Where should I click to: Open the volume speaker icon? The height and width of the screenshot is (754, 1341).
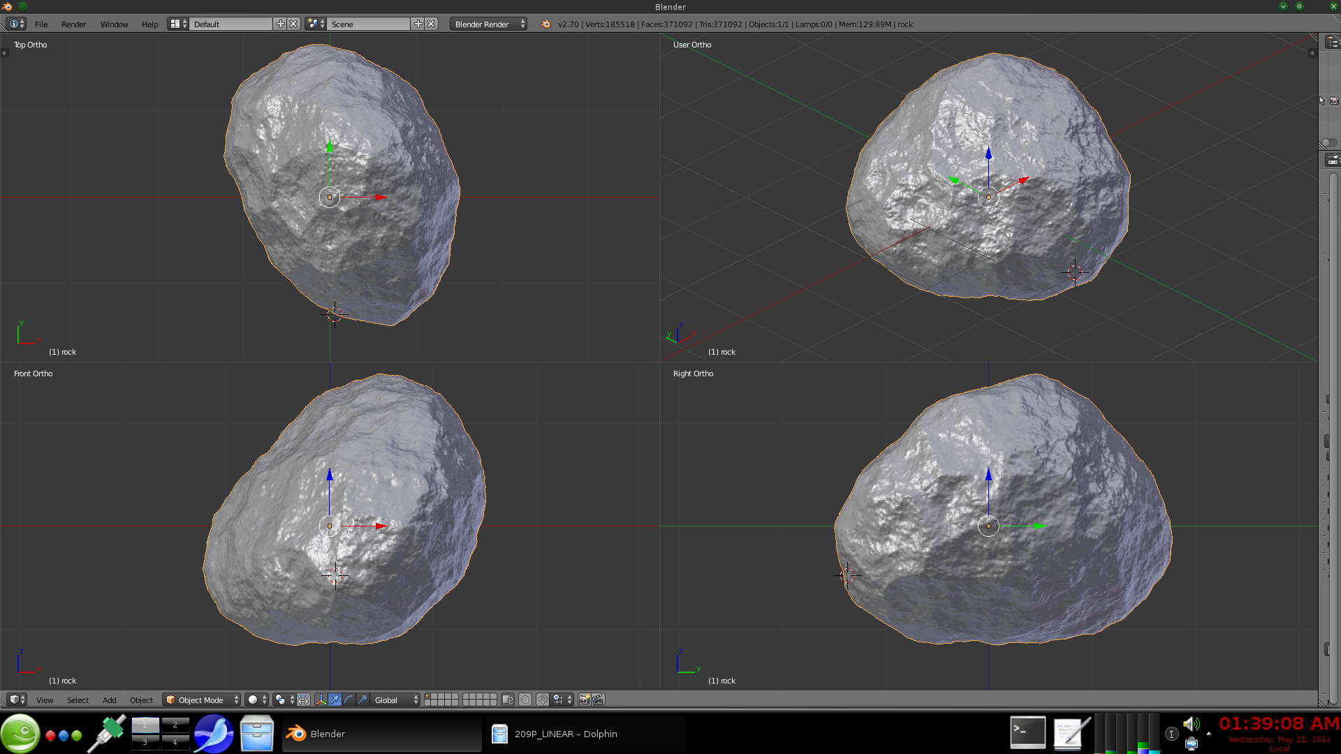coord(1192,724)
